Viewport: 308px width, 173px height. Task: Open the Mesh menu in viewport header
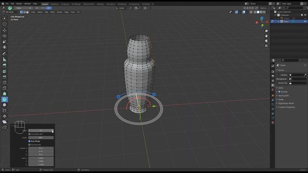click(x=52, y=12)
